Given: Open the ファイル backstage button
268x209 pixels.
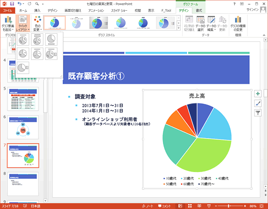Looking at the screenshot, I should tap(8, 11).
